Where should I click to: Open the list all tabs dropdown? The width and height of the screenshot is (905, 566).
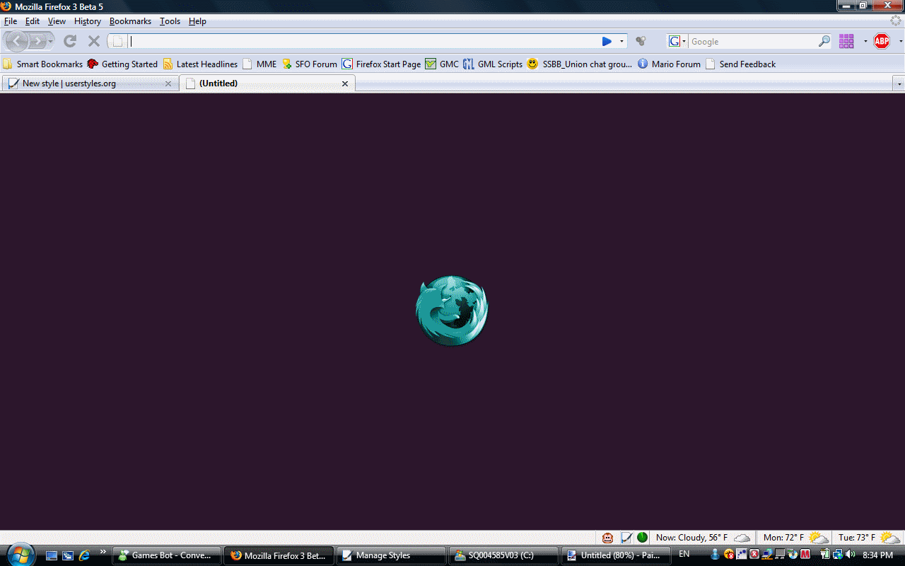899,83
